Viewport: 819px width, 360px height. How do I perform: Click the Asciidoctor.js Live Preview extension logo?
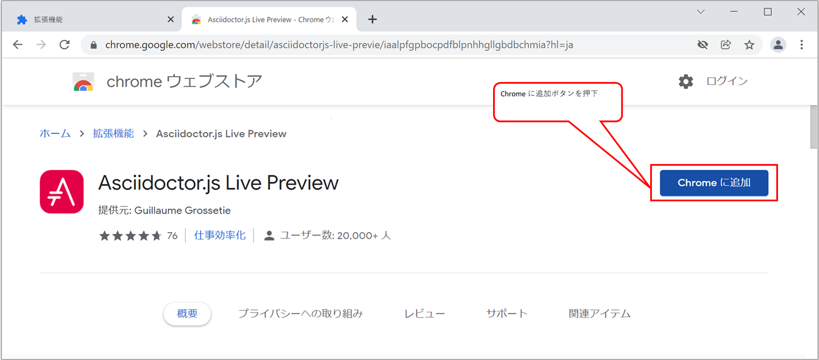pyautogui.click(x=62, y=192)
